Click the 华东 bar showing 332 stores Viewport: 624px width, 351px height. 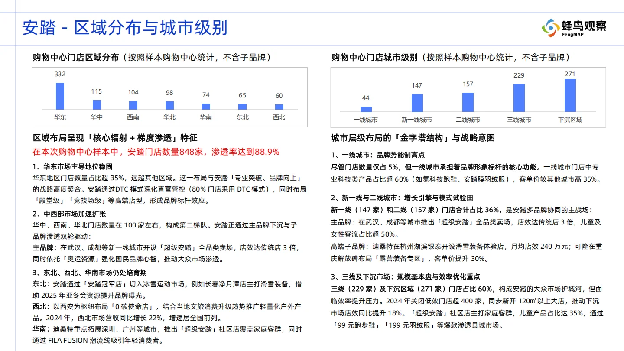[59, 96]
